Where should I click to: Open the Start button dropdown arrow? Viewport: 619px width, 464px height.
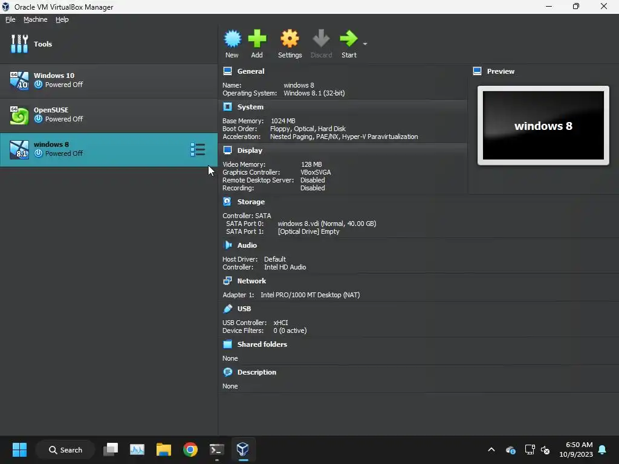365,43
